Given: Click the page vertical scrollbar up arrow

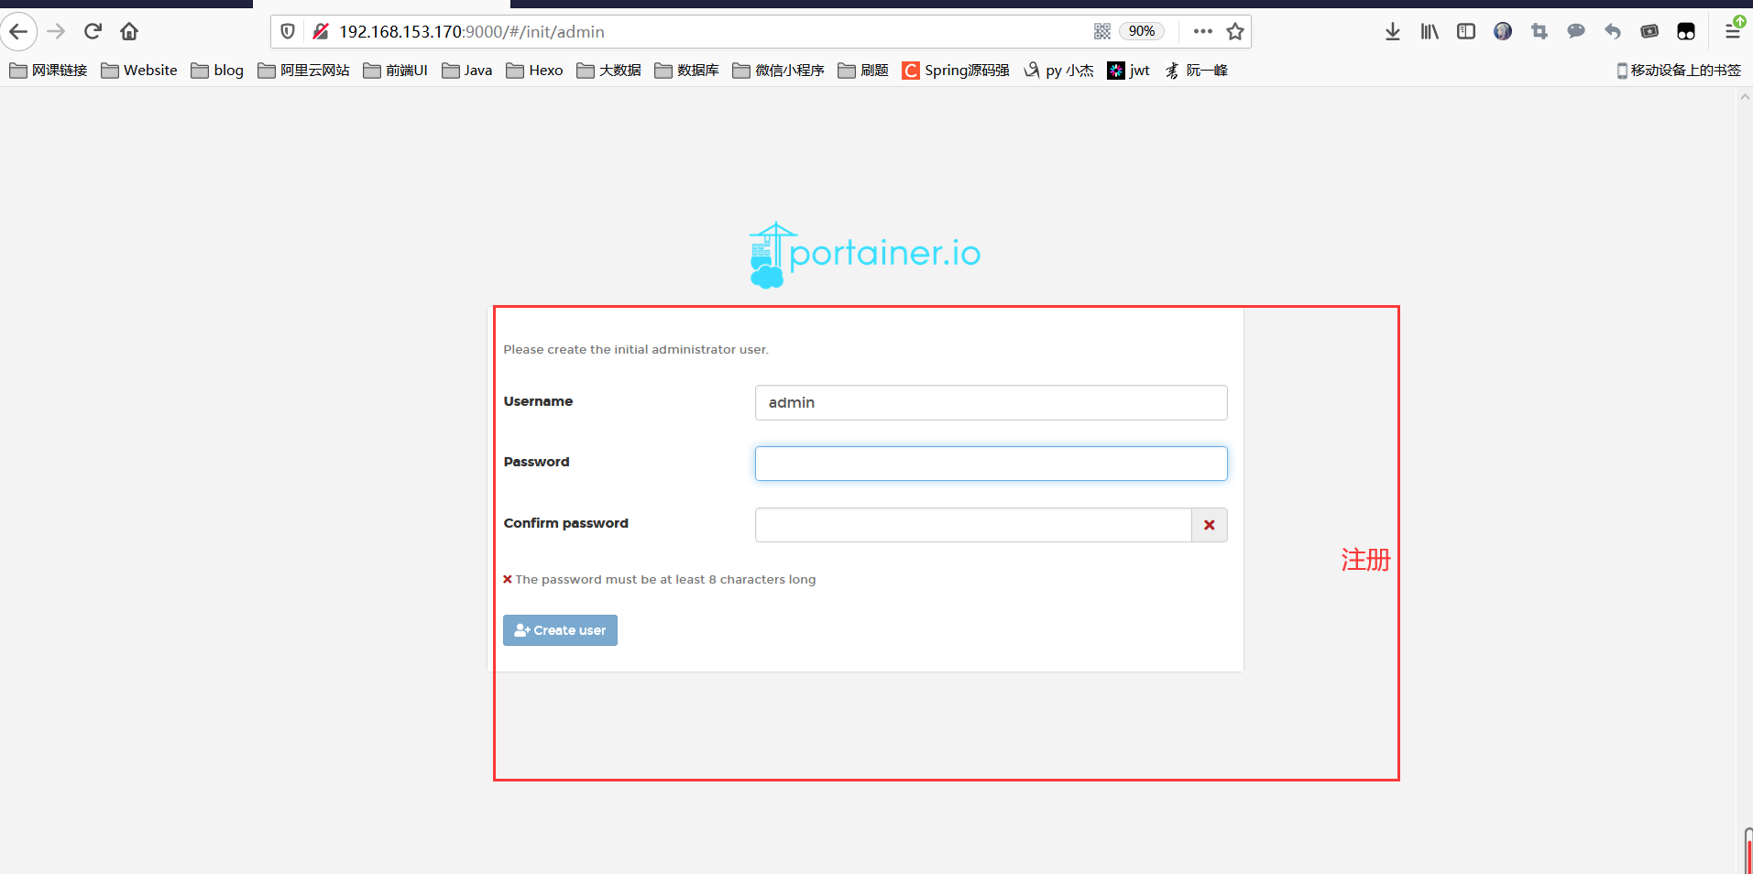Looking at the screenshot, I should (x=1745, y=96).
